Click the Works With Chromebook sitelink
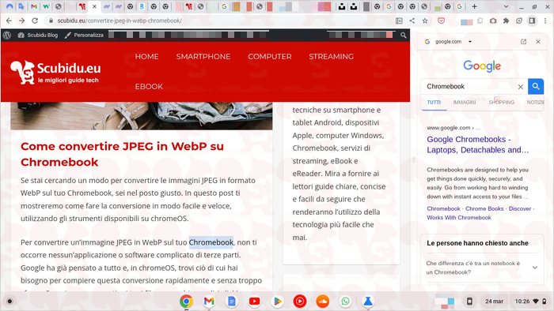554x311 pixels. coord(458,218)
